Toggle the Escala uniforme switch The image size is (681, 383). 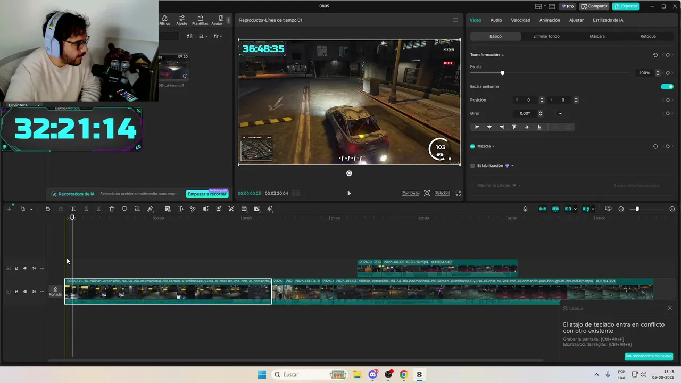(x=667, y=87)
